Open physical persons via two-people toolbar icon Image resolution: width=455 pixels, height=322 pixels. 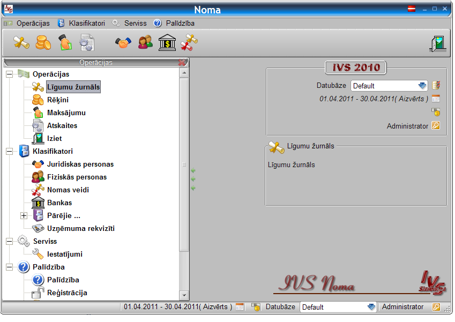tap(145, 42)
